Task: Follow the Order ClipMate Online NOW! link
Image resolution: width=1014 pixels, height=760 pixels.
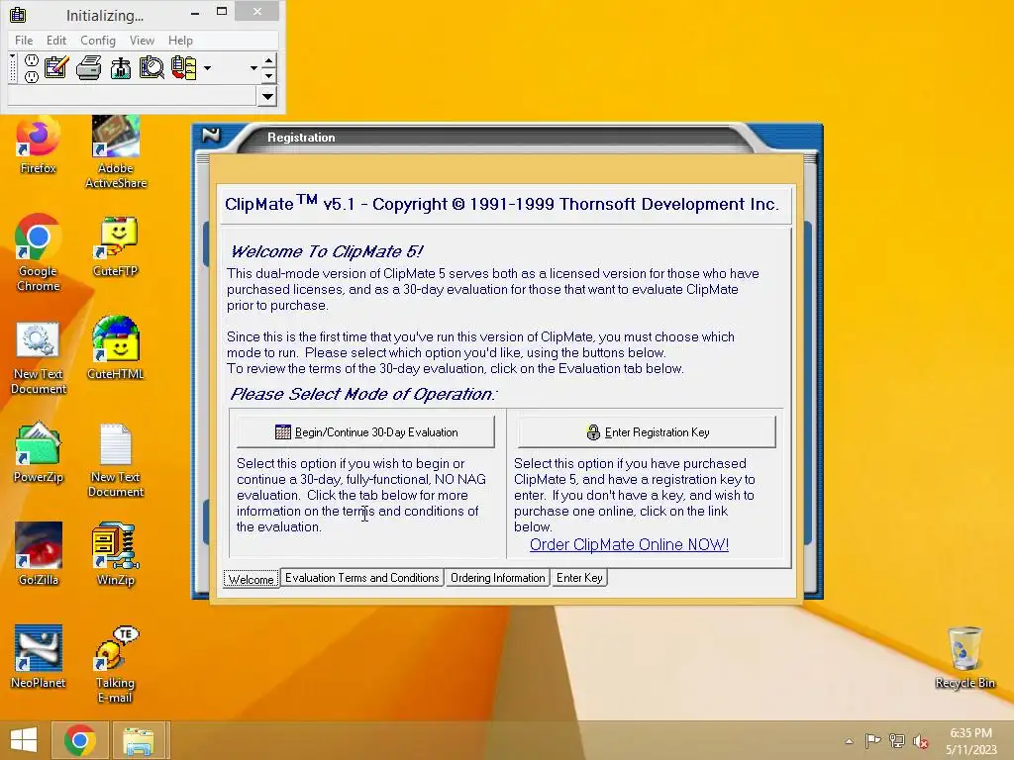Action: coord(629,545)
